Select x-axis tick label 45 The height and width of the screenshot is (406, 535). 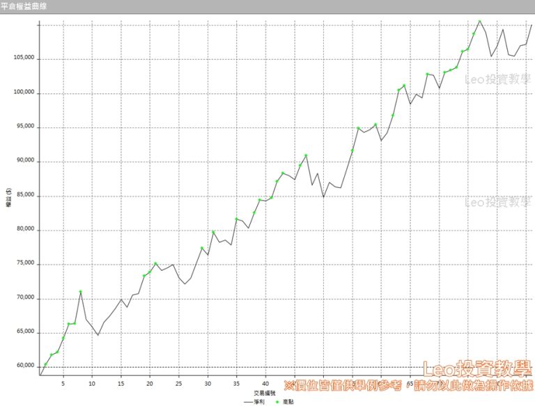(x=294, y=384)
